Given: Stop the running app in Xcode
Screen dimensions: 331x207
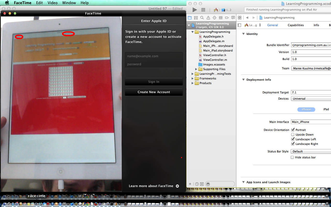Looking at the screenshot, I should [203, 10].
